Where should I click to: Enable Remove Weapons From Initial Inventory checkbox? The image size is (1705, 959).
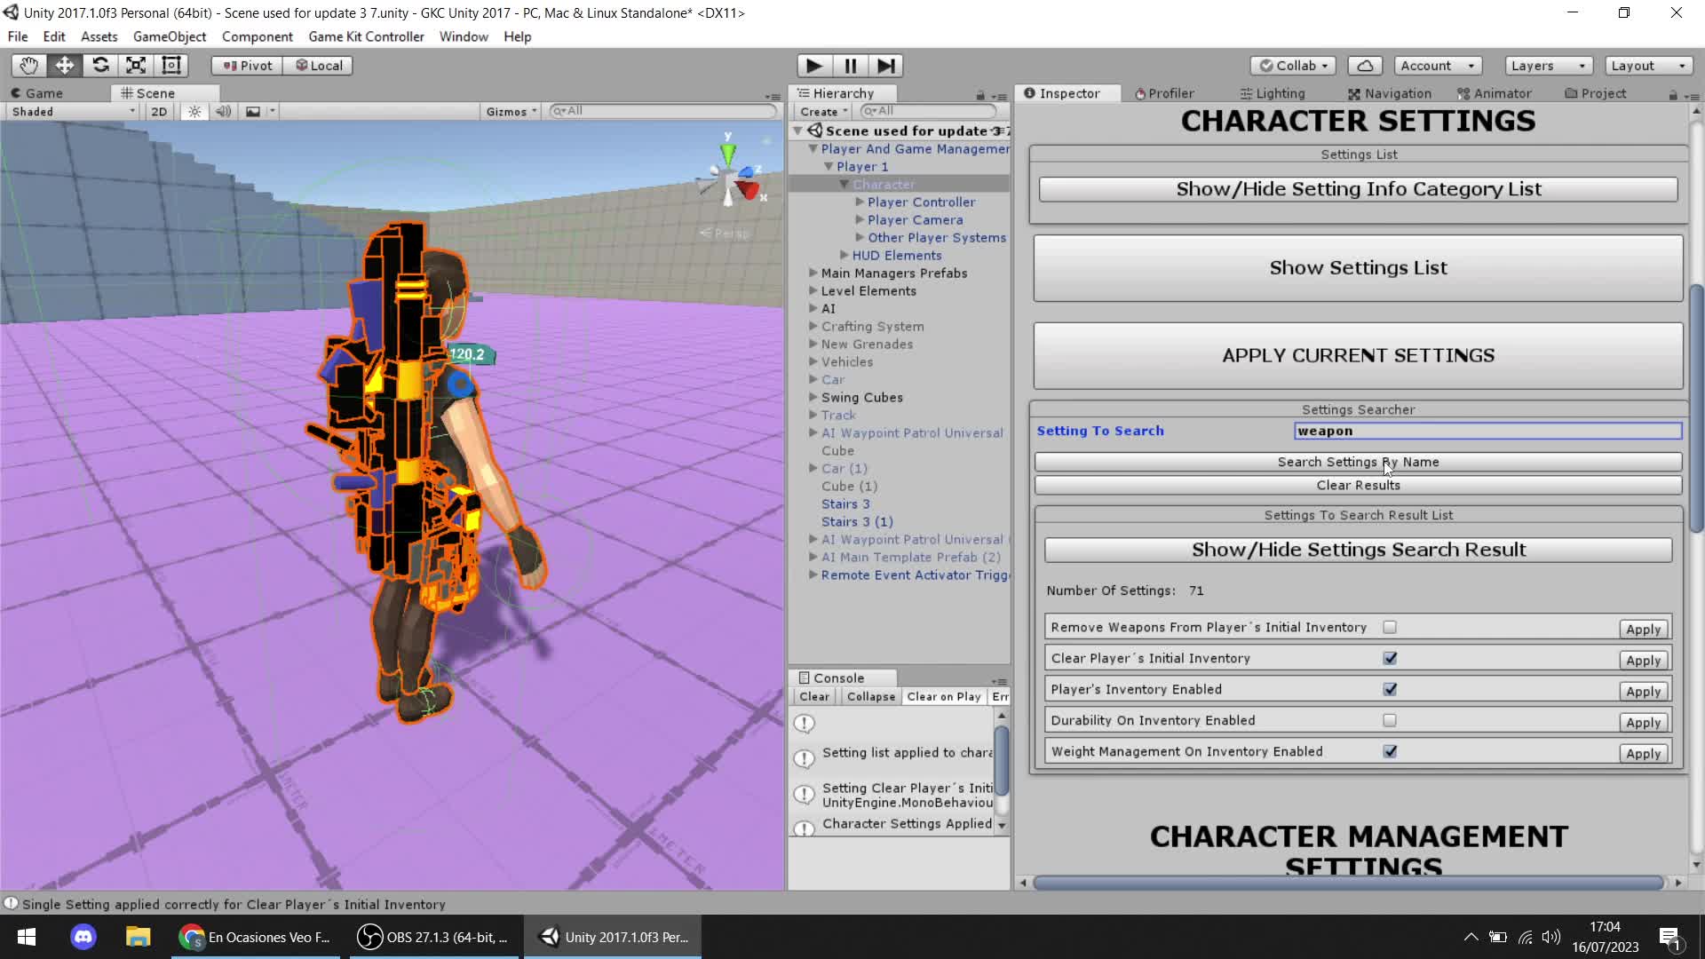[x=1390, y=628]
